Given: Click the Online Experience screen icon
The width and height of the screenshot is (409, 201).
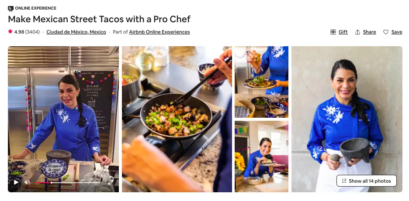Looking at the screenshot, I should click(10, 8).
